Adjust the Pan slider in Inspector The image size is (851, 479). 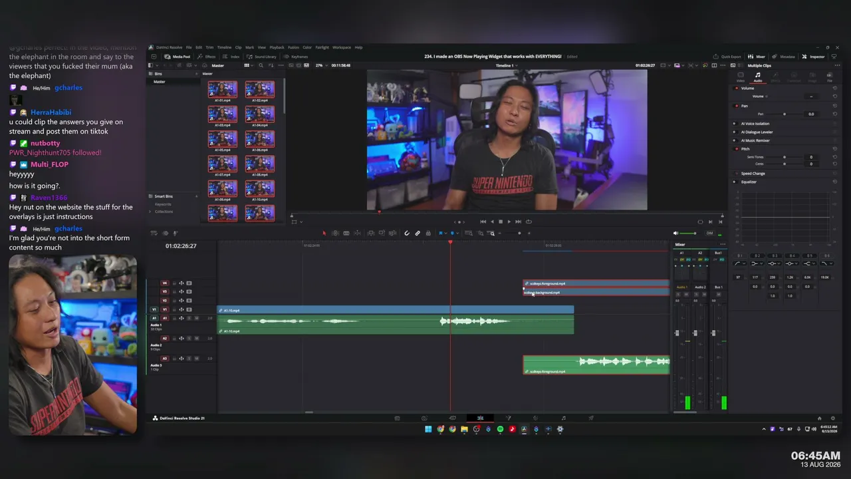[785, 114]
